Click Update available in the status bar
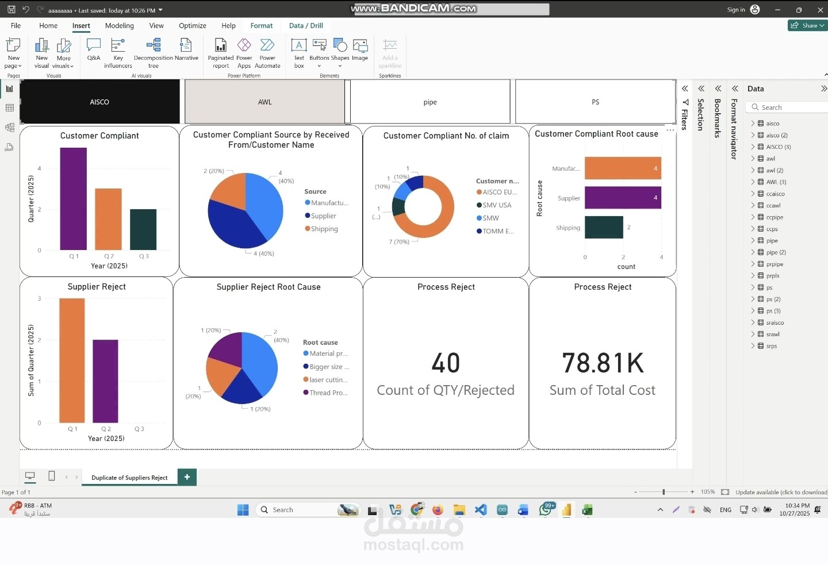This screenshot has width=828, height=565. tap(781, 492)
